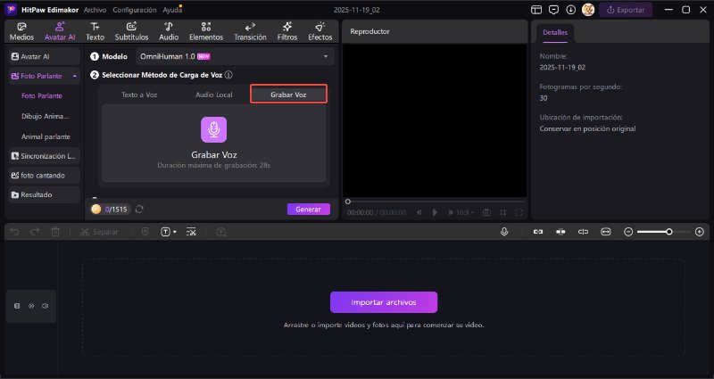Viewport: 714px width, 379px height.
Task: Click the refresh credits icon
Action: click(139, 210)
